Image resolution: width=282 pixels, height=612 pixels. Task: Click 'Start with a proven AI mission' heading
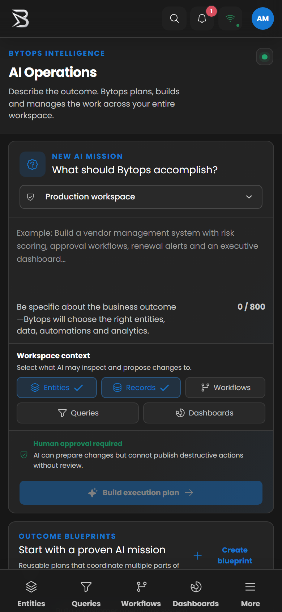[92, 550]
